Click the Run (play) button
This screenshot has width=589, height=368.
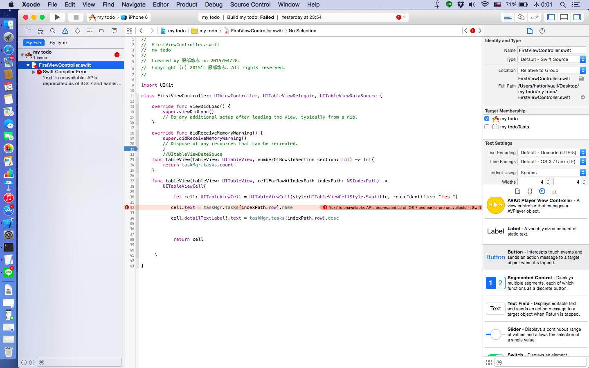click(x=57, y=17)
